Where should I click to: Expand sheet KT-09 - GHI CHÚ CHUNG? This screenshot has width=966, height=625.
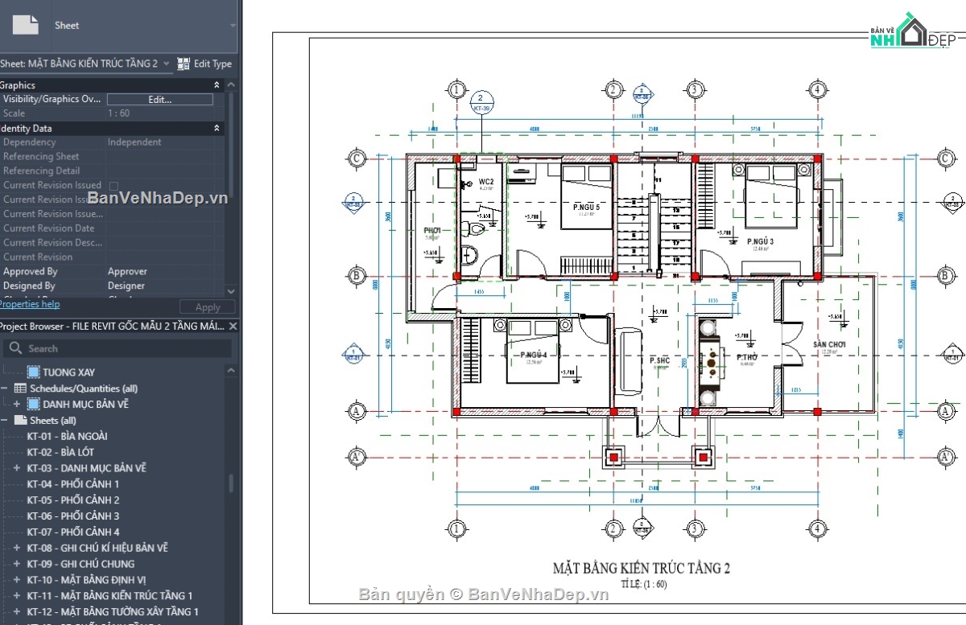(x=17, y=564)
